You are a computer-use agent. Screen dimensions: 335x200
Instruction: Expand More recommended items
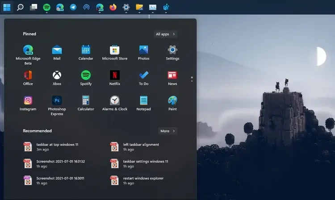(167, 131)
